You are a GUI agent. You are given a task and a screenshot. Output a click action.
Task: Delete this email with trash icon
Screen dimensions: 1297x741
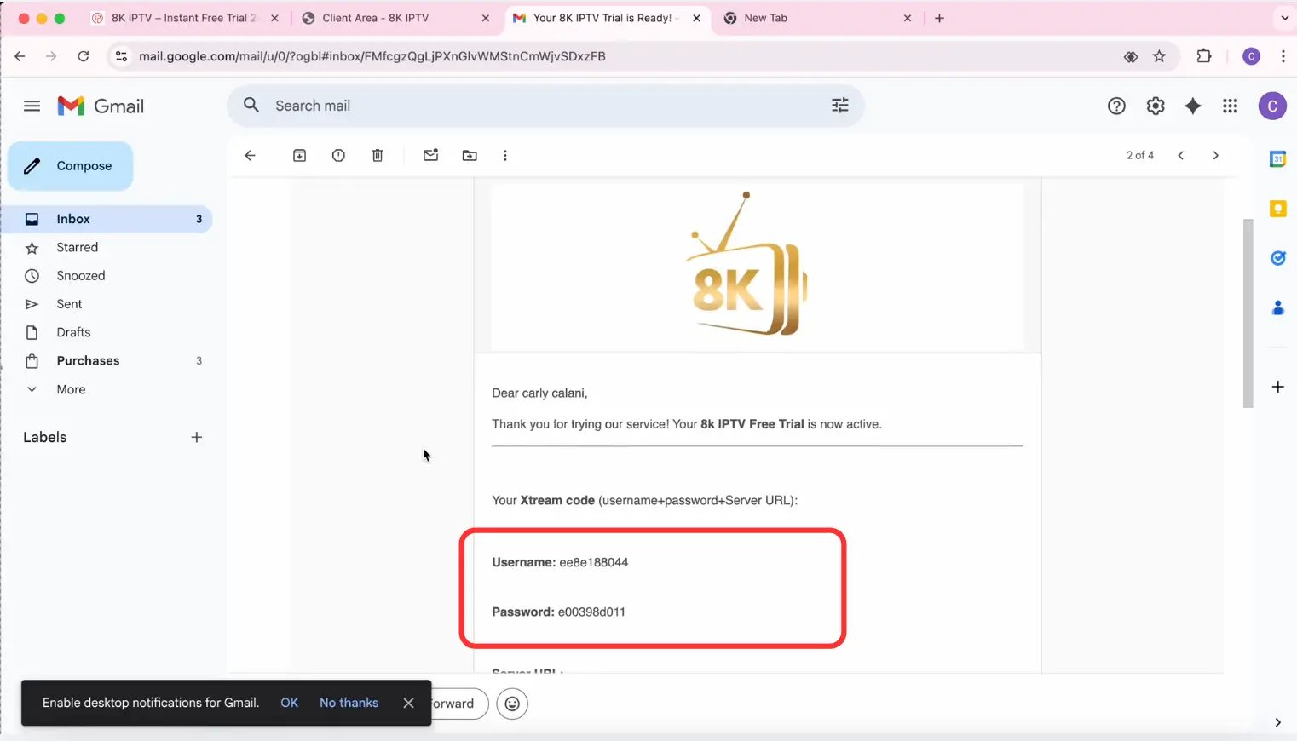coord(378,155)
